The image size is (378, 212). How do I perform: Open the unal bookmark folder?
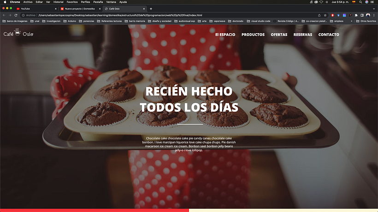[x=35, y=21]
